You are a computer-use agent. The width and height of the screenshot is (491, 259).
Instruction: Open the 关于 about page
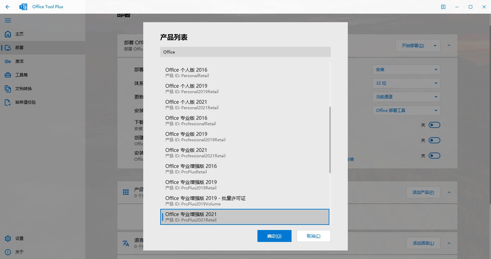pos(43,252)
